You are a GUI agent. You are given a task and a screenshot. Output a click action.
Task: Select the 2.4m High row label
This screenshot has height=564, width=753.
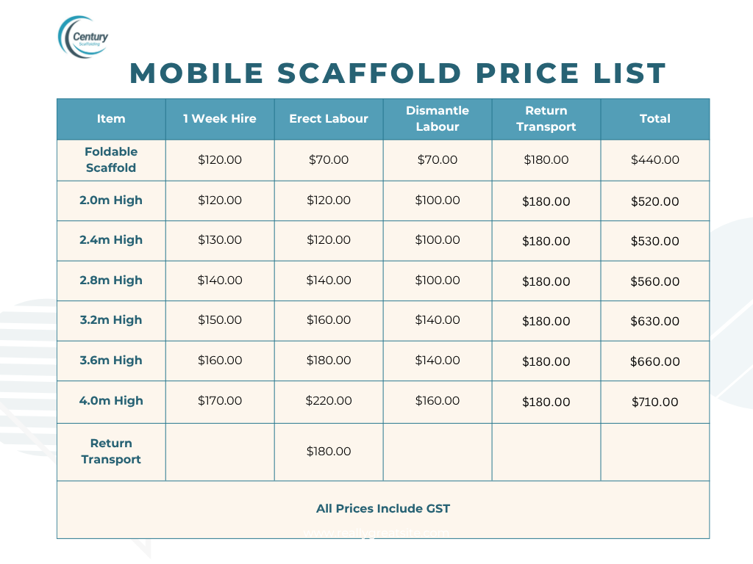click(111, 240)
